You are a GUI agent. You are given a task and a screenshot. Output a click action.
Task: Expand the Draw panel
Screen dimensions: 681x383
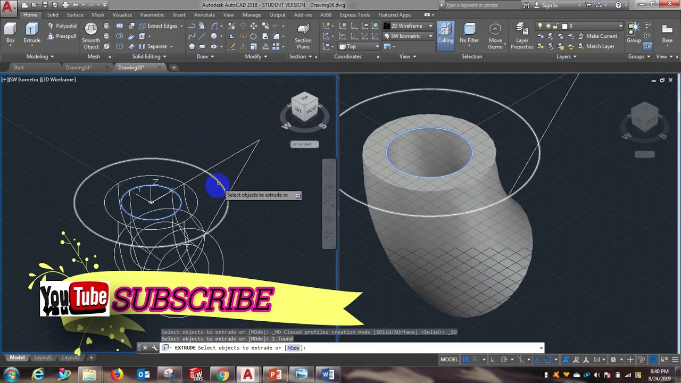pyautogui.click(x=205, y=56)
